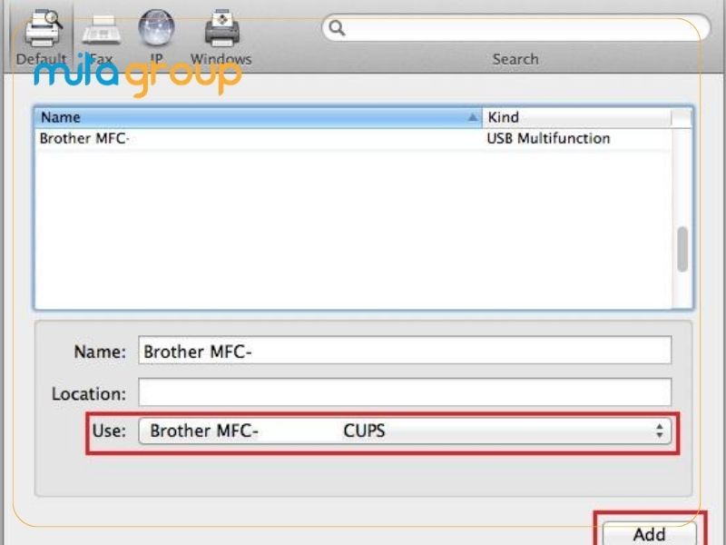Open the Windows printer sharing icon
726x545 pixels.
(x=221, y=29)
